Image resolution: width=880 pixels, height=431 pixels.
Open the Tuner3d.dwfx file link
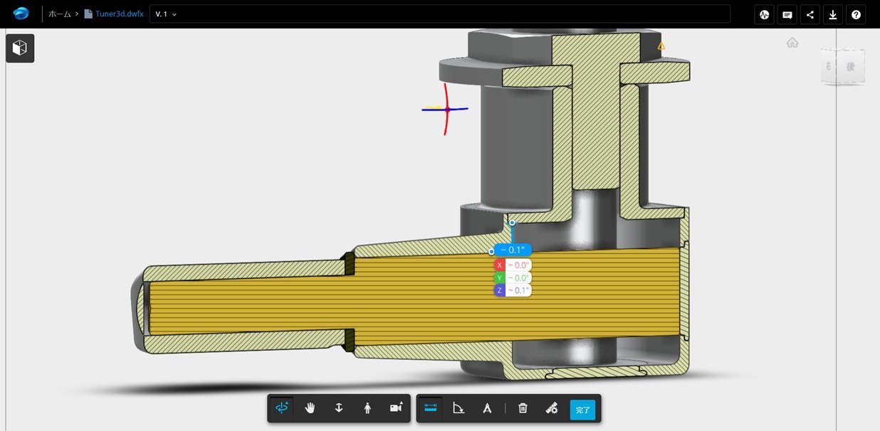tap(114, 14)
